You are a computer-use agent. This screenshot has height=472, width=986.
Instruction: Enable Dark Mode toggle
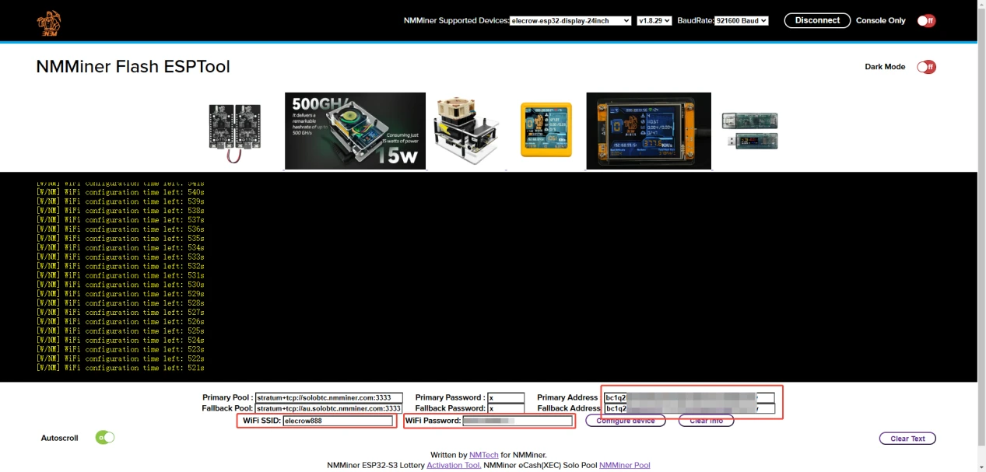pyautogui.click(x=925, y=67)
